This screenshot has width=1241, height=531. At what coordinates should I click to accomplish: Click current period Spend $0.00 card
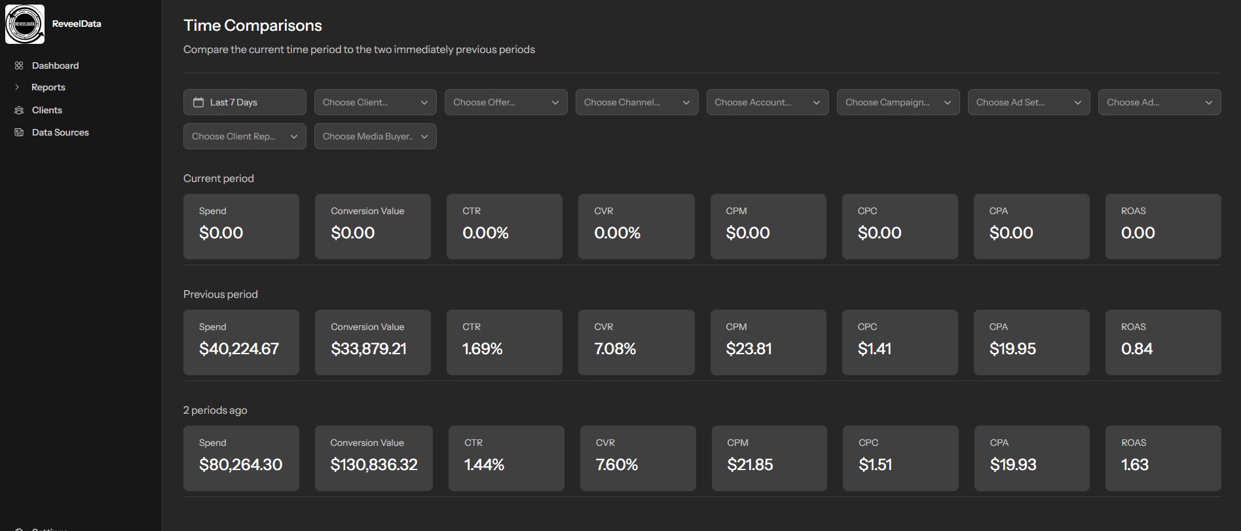click(241, 227)
